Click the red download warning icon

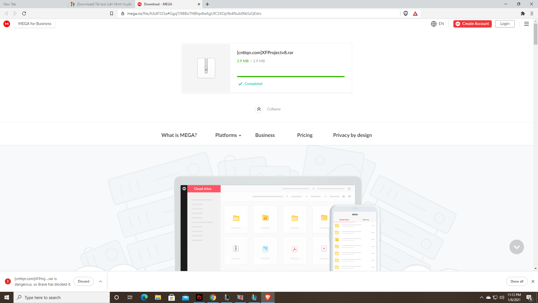pos(8,281)
